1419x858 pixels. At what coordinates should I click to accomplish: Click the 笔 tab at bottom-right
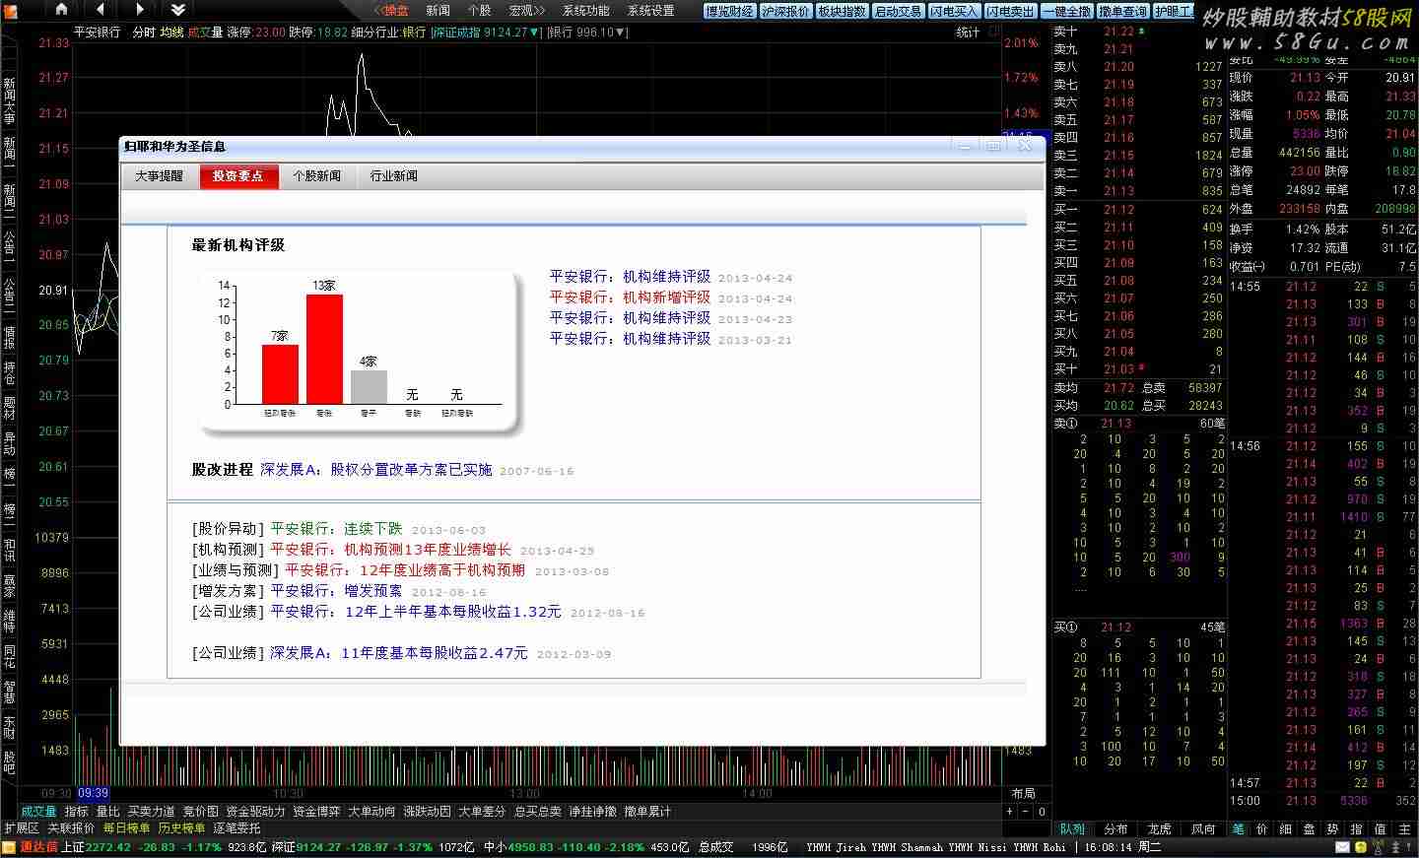[x=1239, y=829]
